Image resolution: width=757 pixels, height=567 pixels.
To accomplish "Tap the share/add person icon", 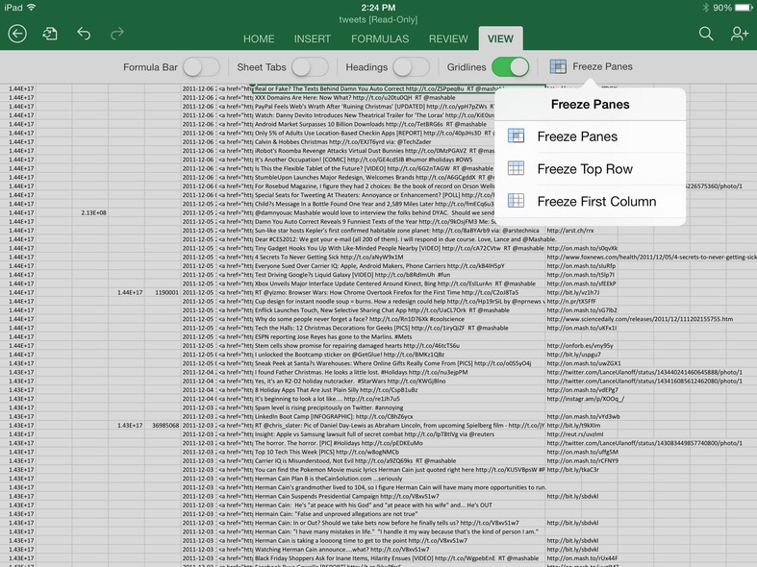I will (x=739, y=34).
